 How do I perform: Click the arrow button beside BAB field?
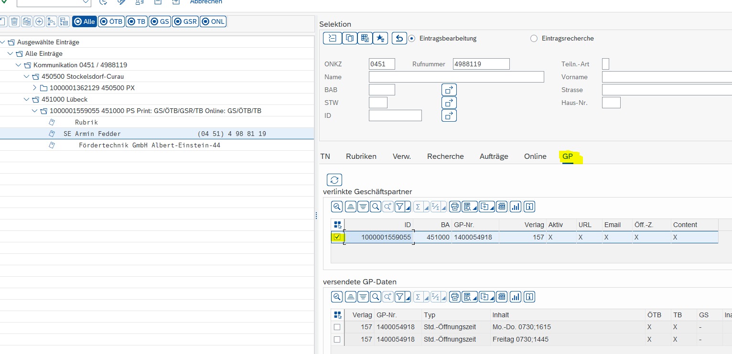pos(449,90)
